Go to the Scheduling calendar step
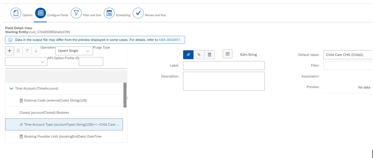Viewport: 373px width, 158px height. tap(109, 14)
